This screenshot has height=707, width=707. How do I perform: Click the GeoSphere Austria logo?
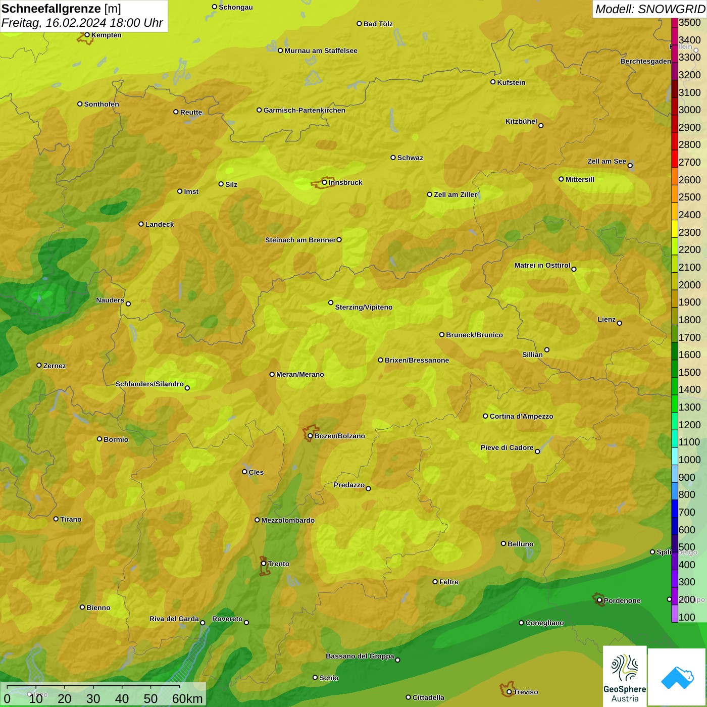[x=625, y=676]
